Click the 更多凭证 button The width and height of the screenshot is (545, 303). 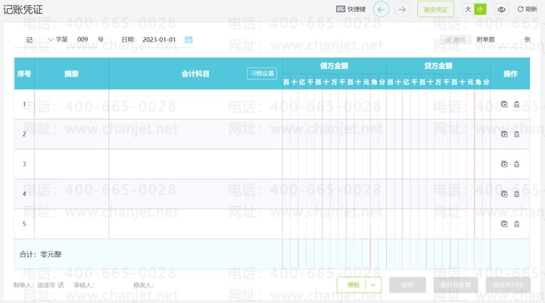(435, 9)
